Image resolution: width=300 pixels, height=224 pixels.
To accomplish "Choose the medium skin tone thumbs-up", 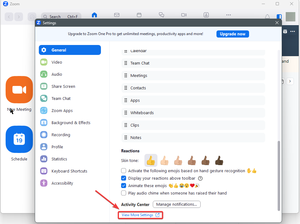I will click(x=192, y=160).
